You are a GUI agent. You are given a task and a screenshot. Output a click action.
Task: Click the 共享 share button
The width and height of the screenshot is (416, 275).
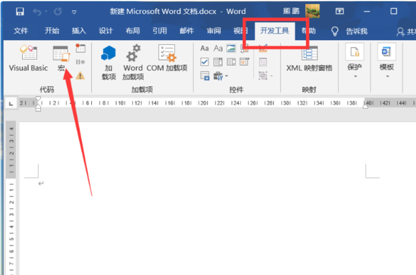coord(406,32)
